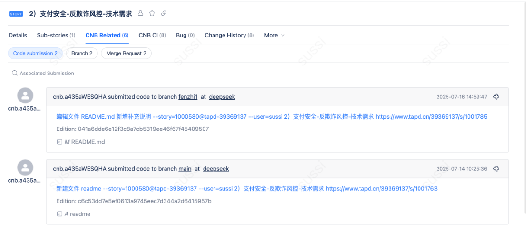
Task: Open the Details tab
Action: click(18, 35)
